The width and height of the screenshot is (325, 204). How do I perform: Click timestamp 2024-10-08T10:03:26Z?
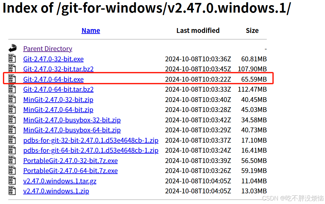(x=198, y=171)
